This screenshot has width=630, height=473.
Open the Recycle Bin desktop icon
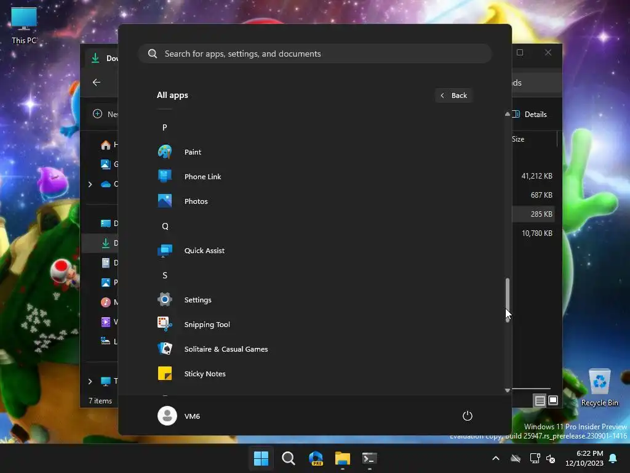599,388
